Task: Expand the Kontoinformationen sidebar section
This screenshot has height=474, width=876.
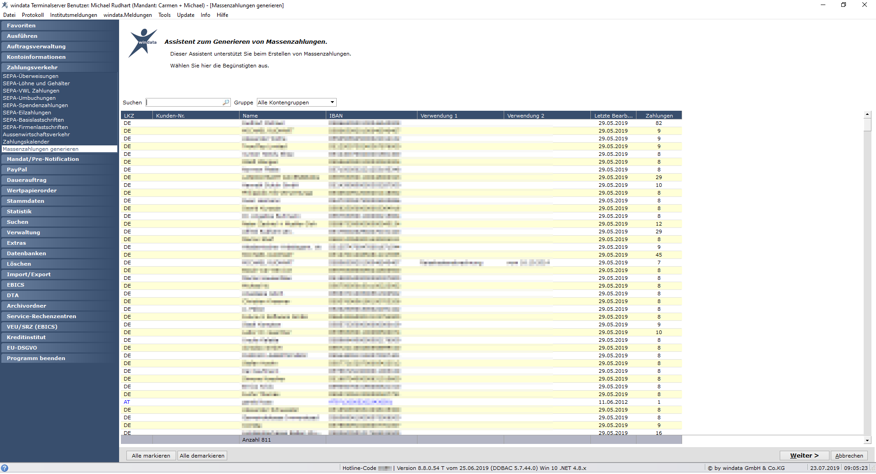Action: click(59, 57)
